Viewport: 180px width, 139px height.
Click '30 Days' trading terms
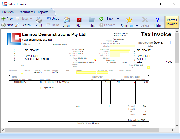click(x=96, y=123)
